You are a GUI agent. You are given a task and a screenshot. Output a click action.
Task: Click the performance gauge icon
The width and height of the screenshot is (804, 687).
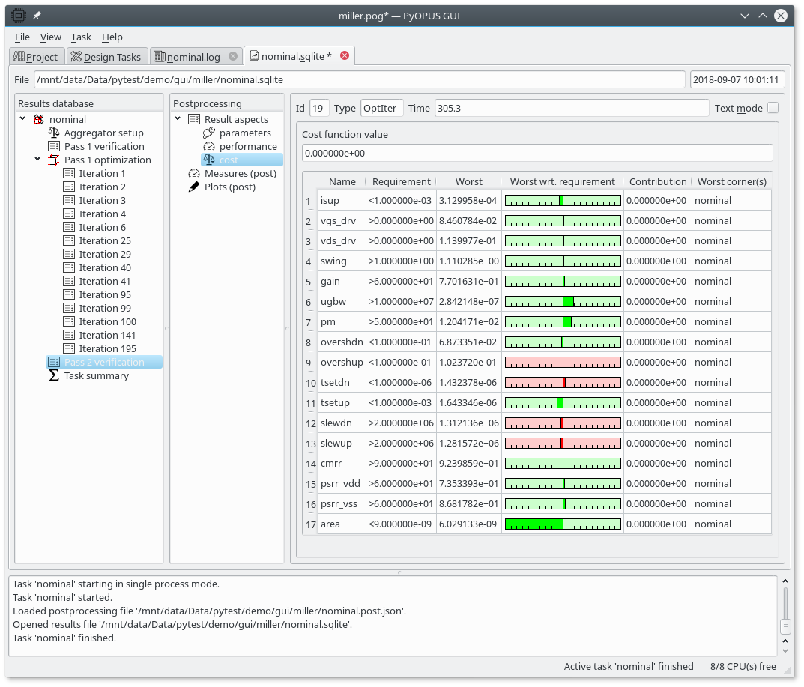click(x=209, y=146)
